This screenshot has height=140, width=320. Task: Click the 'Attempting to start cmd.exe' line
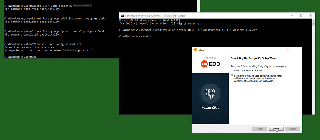(52, 51)
